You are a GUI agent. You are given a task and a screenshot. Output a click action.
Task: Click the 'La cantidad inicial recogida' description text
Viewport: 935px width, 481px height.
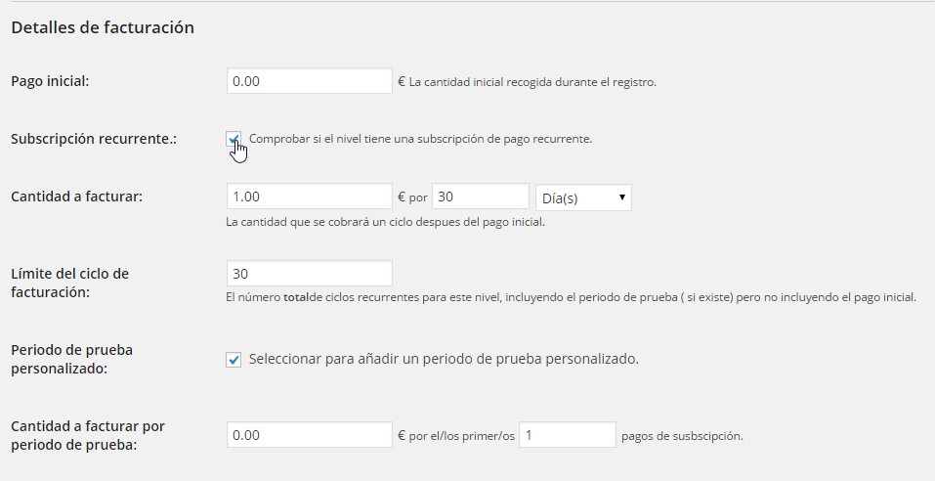coord(532,82)
